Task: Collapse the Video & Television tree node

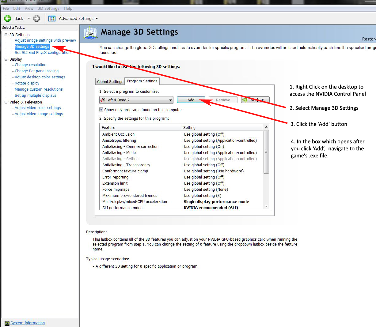Action: [x=6, y=102]
